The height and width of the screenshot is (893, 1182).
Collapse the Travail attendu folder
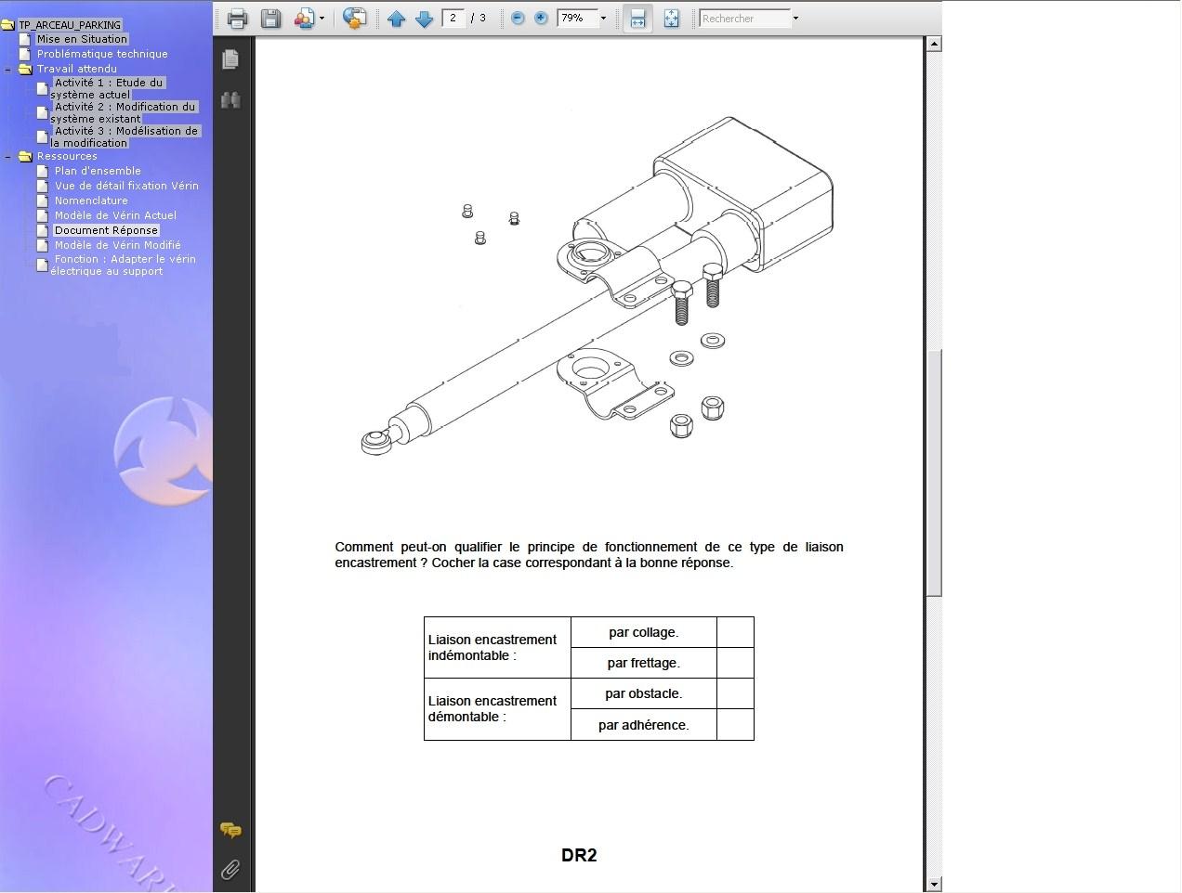(x=8, y=69)
